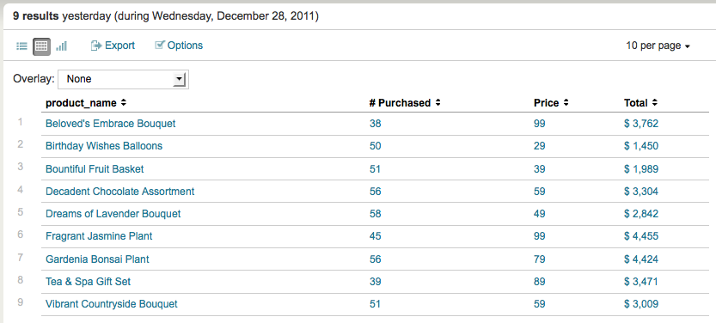Click Gardenia Bonsai Plant price 79
716x323 pixels.
[539, 259]
